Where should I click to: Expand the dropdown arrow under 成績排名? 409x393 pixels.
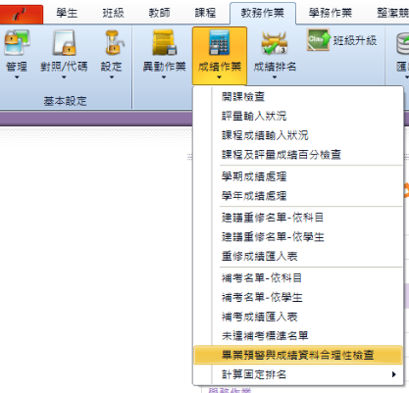coord(275,77)
